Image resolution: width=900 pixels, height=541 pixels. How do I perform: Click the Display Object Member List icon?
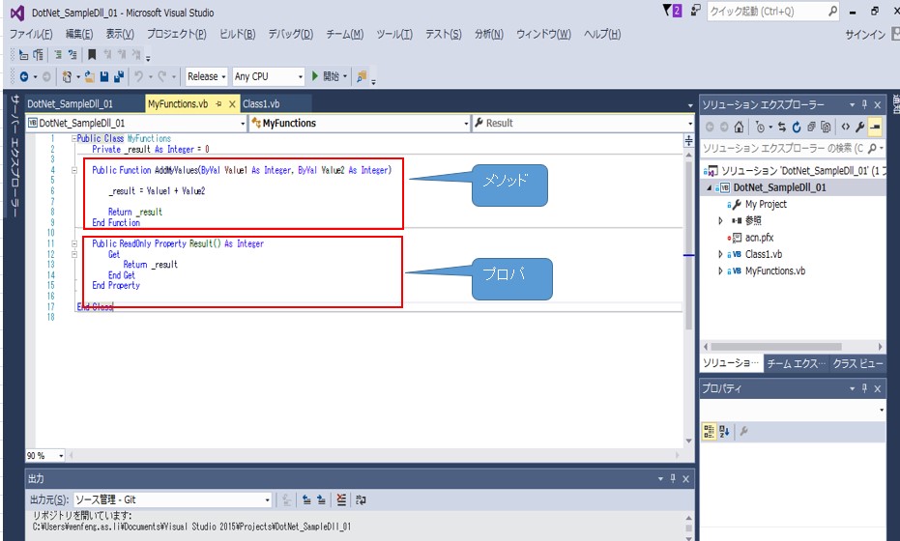(x=23, y=55)
